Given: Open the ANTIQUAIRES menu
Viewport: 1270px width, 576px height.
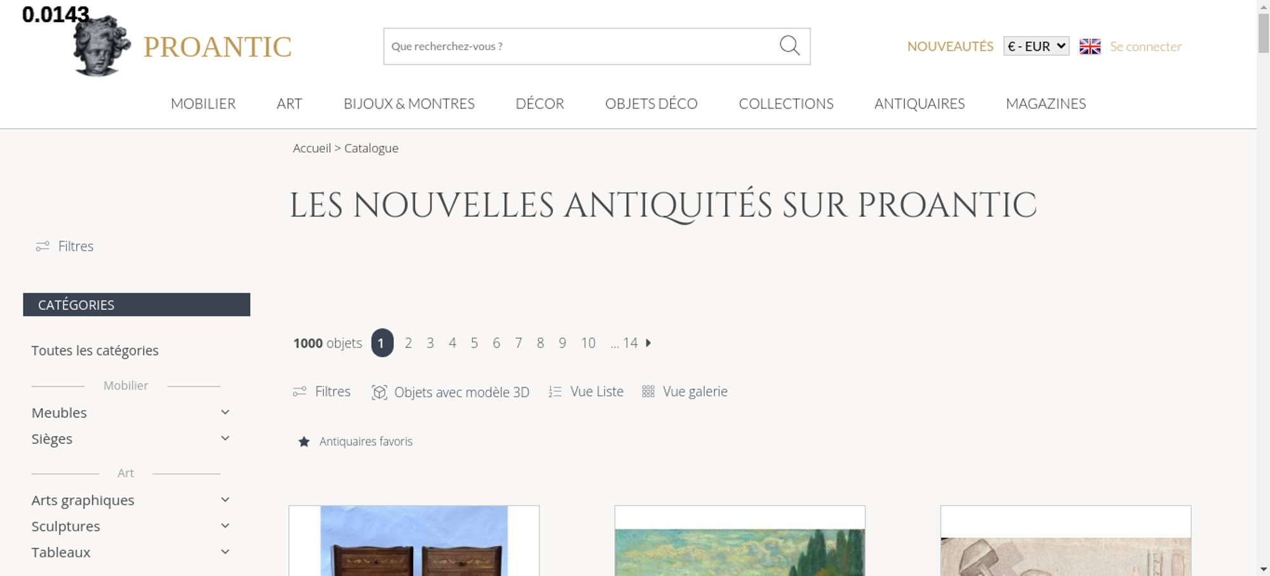Looking at the screenshot, I should pyautogui.click(x=919, y=103).
